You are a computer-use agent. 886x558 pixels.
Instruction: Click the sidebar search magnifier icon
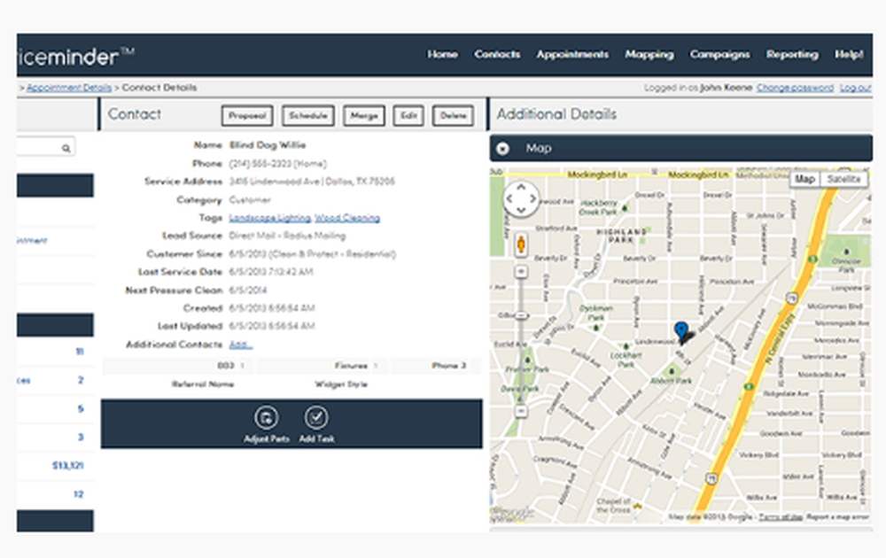tap(65, 146)
